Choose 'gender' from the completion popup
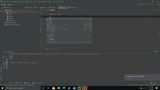Viewport: 160px width, 90px height. (69, 35)
